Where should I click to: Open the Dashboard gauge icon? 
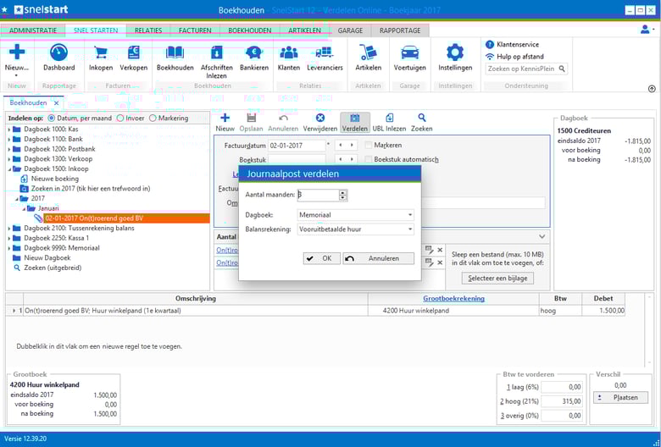[59, 52]
